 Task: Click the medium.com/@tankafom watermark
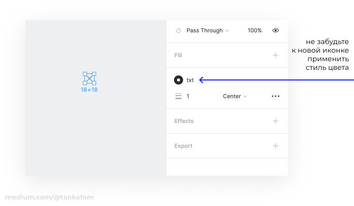pyautogui.click(x=50, y=197)
